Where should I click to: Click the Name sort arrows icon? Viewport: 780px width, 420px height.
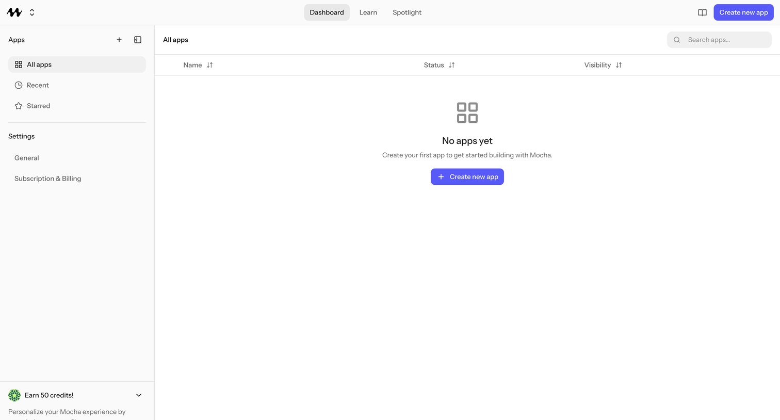(x=210, y=65)
